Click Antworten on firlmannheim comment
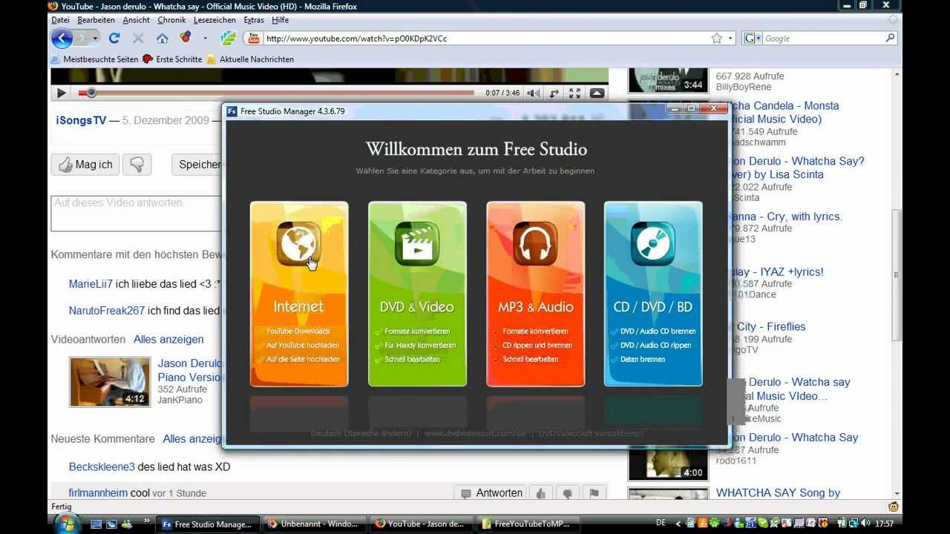The height and width of the screenshot is (534, 950). [x=491, y=493]
